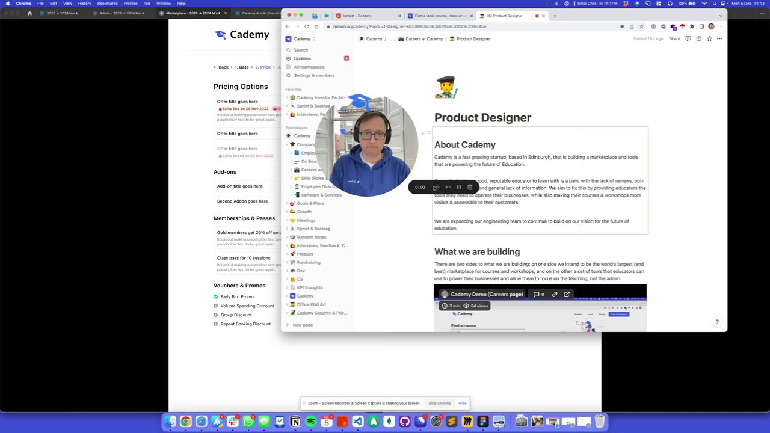Expand KPI thoughts in the sidebar
The width and height of the screenshot is (770, 433).
pos(287,287)
